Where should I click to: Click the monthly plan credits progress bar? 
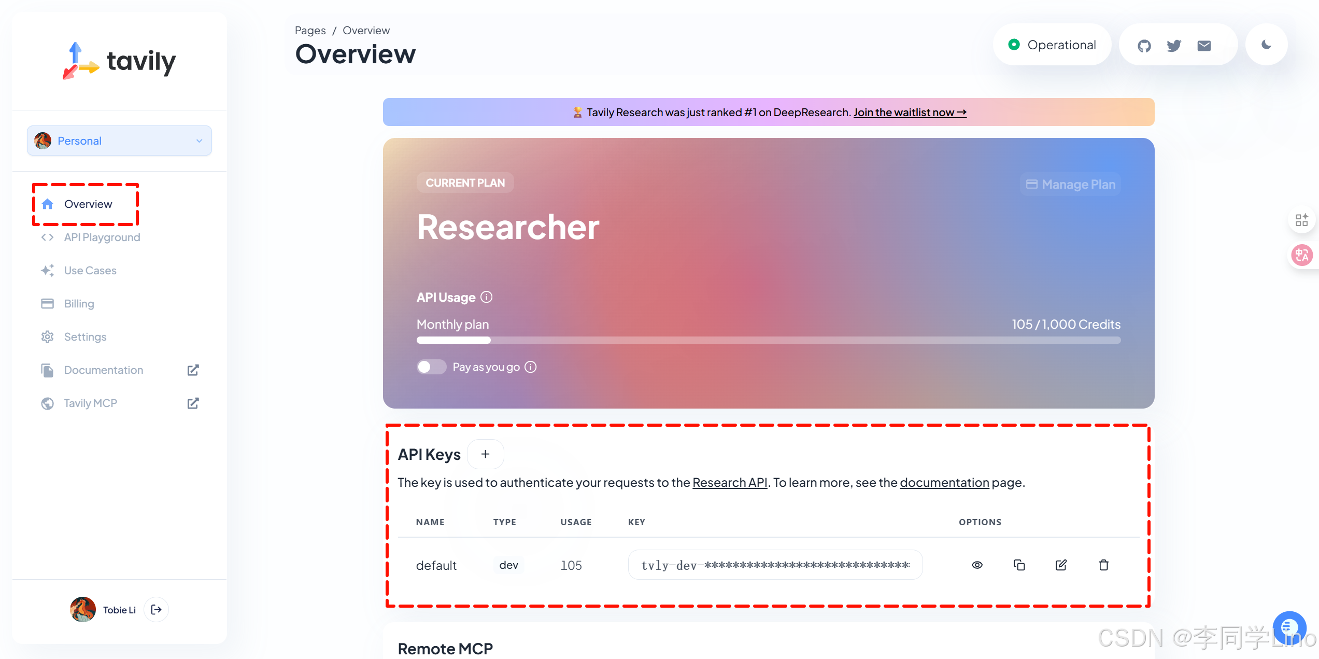point(768,340)
